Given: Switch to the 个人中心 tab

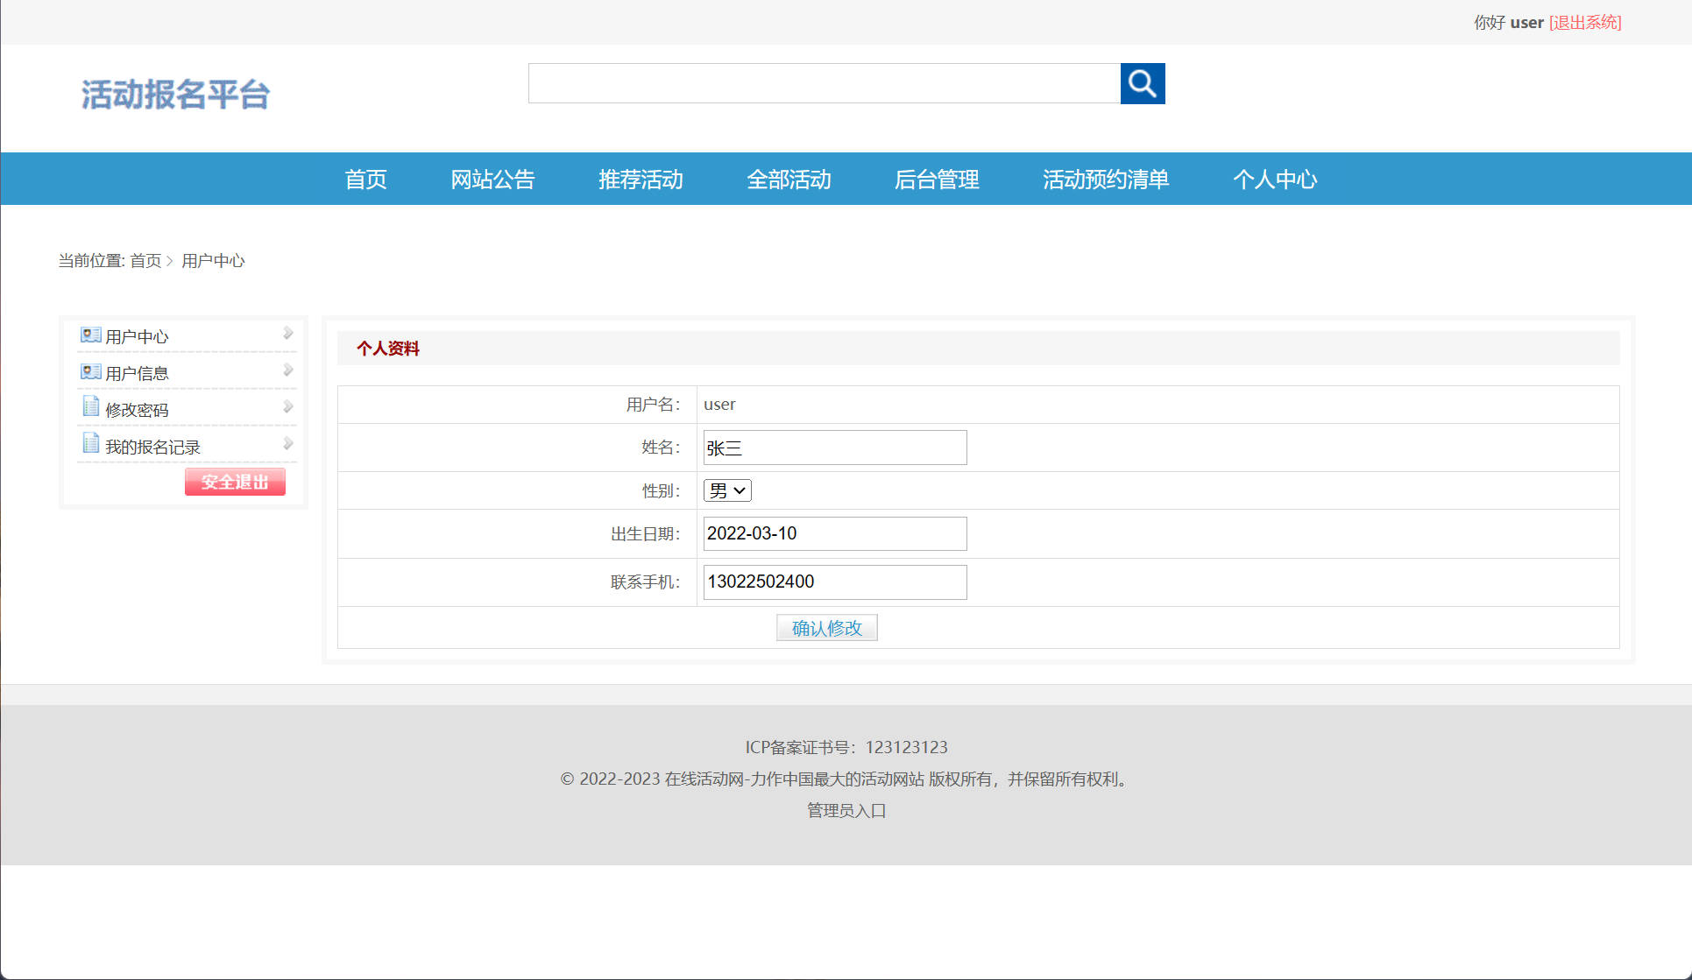Looking at the screenshot, I should point(1275,179).
